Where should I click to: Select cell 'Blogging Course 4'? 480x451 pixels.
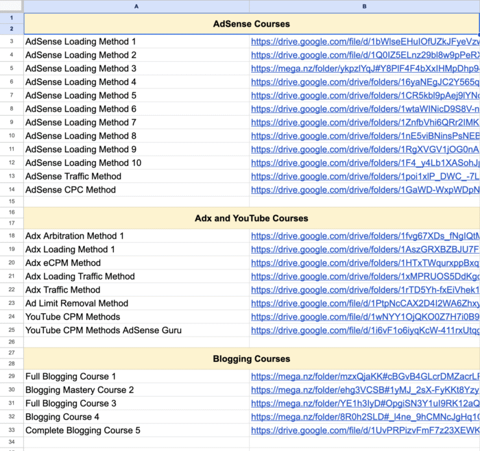click(x=136, y=417)
